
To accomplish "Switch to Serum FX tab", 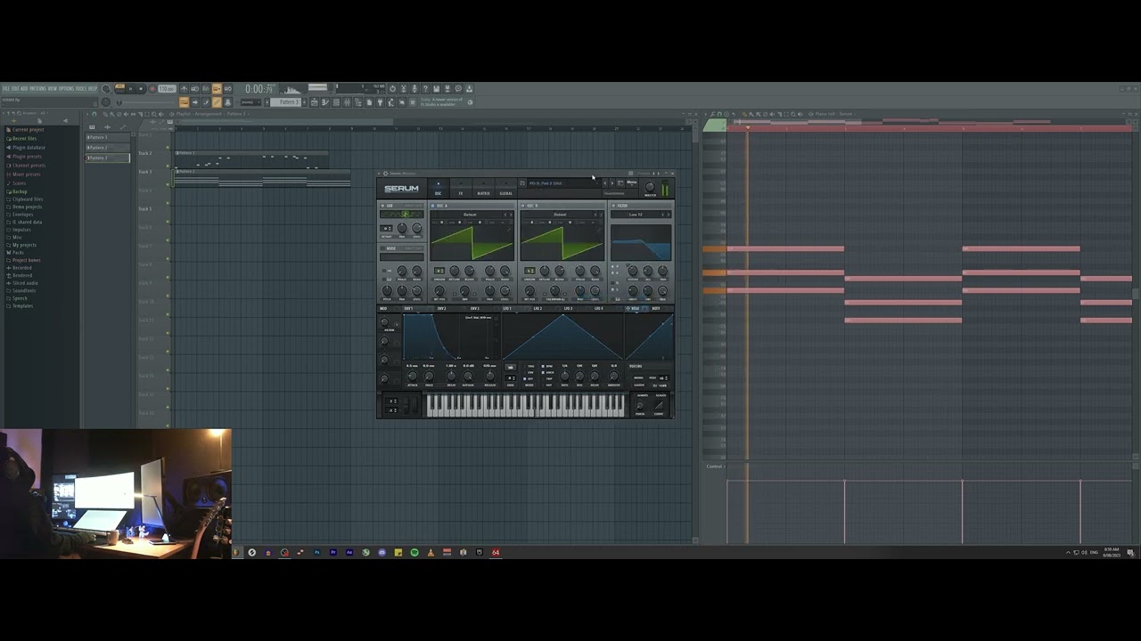I will click(461, 189).
